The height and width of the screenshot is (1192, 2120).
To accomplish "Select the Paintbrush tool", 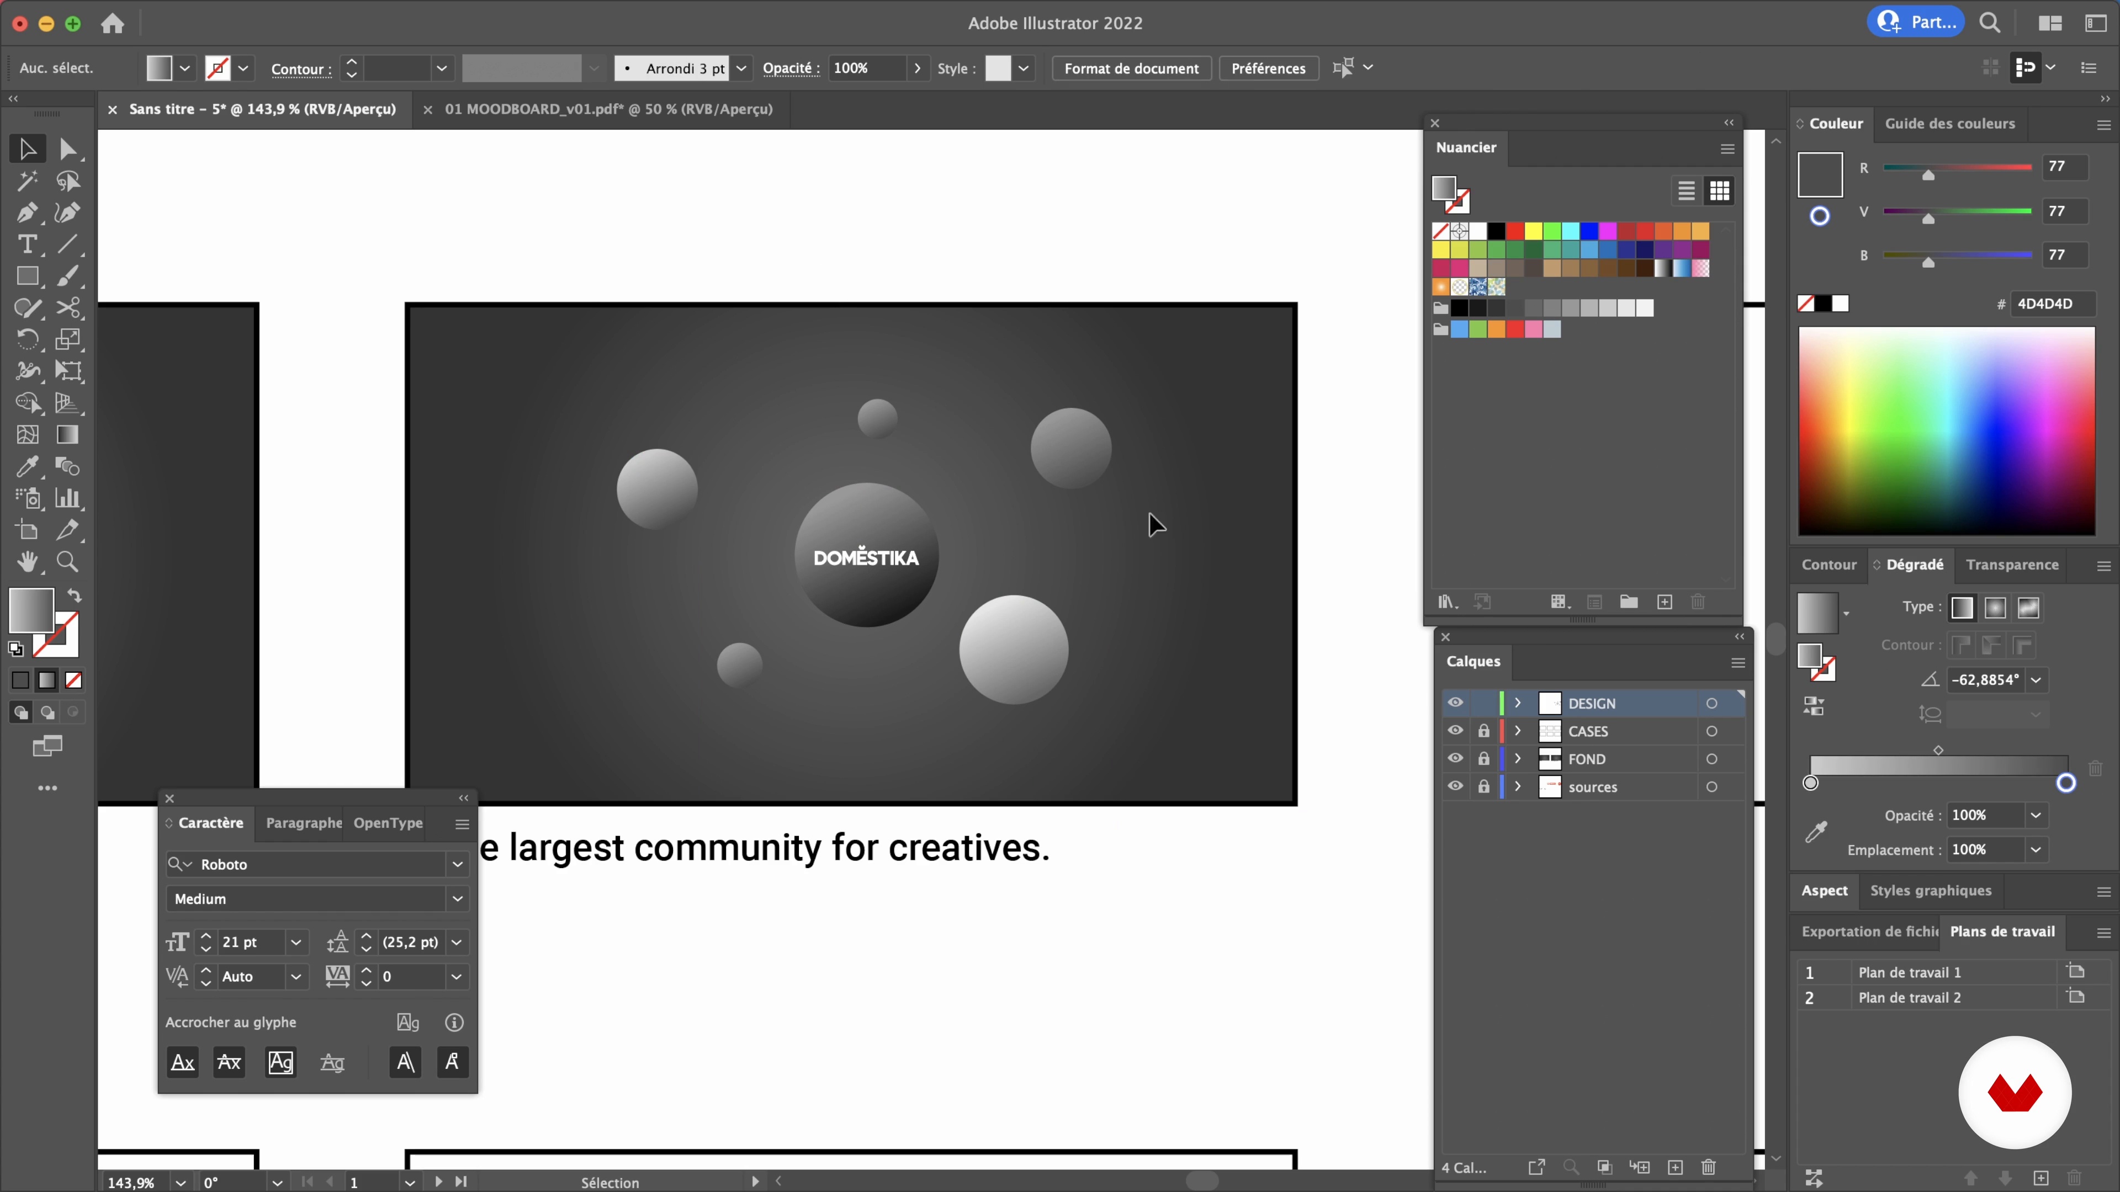I will tap(68, 276).
